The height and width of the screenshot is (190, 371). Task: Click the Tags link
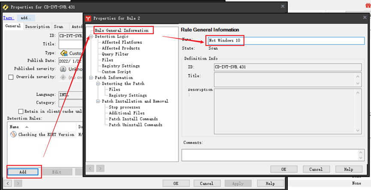tap(9, 18)
